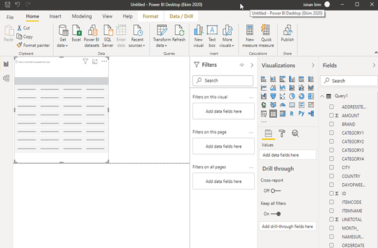Check the AMOUNT field checkbox
This screenshot has height=248, width=378.
tap(332, 115)
